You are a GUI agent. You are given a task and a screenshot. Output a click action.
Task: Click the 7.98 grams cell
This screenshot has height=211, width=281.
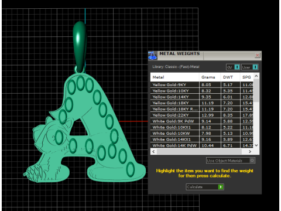pyautogui.click(x=210, y=133)
